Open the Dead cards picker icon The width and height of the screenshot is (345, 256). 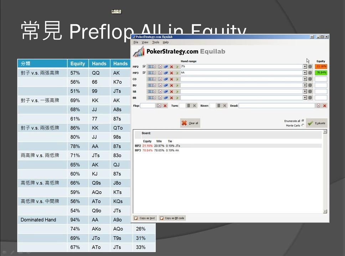(318, 106)
